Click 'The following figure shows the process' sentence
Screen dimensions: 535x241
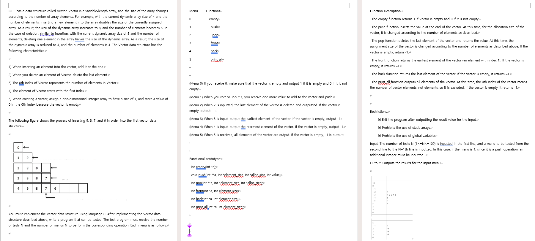pyautogui.click(x=82, y=123)
